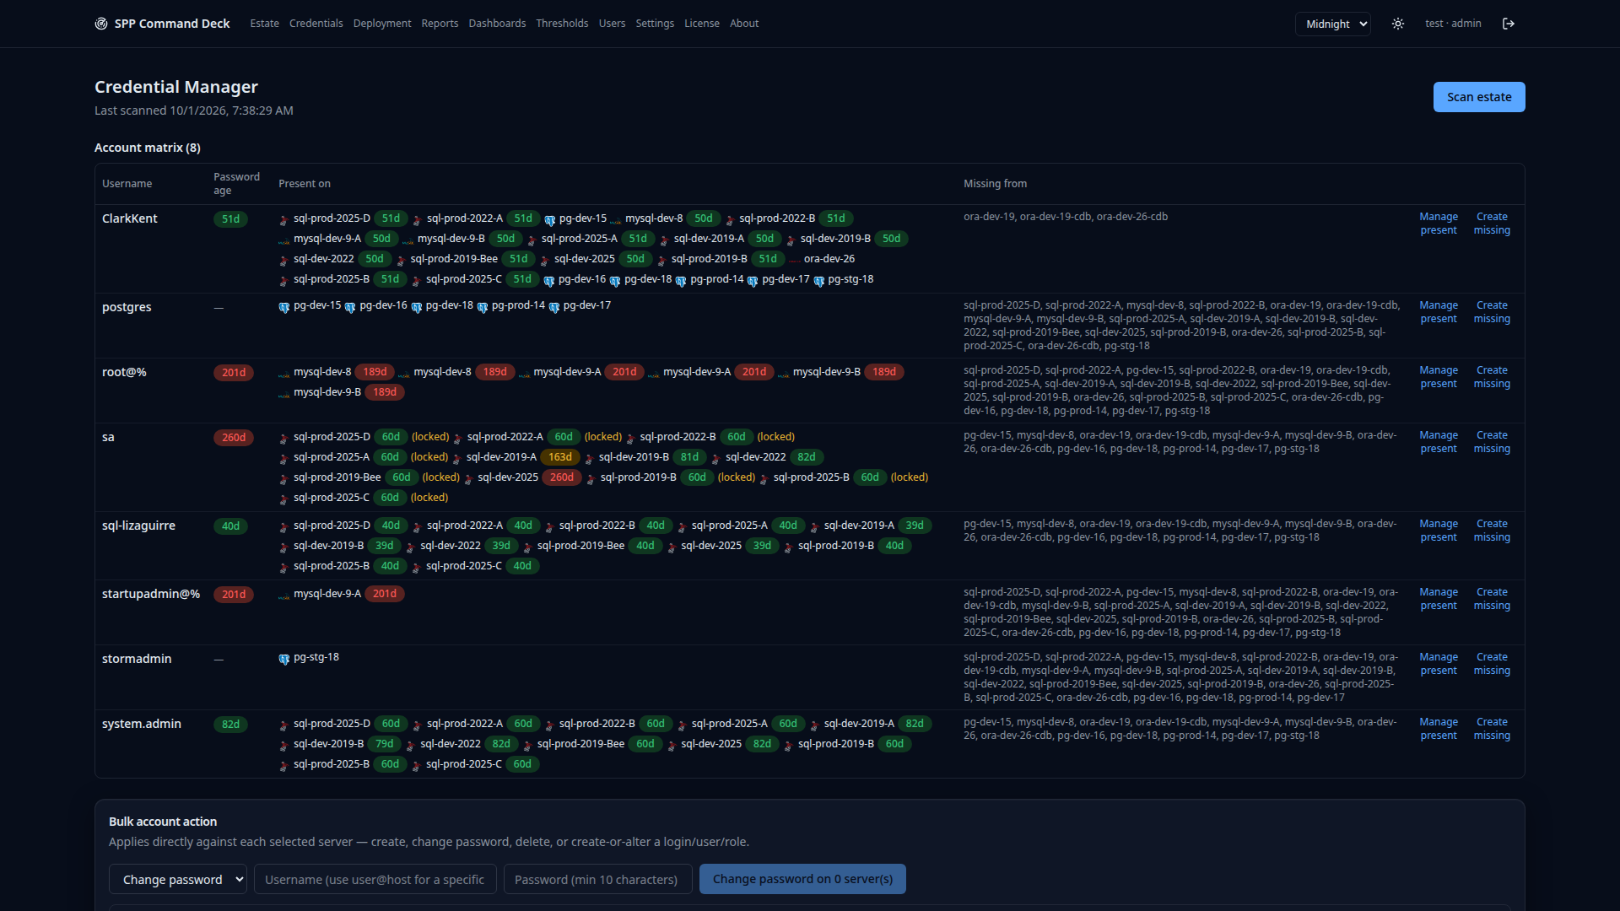Open the Estate menu
The image size is (1620, 911).
point(264,24)
